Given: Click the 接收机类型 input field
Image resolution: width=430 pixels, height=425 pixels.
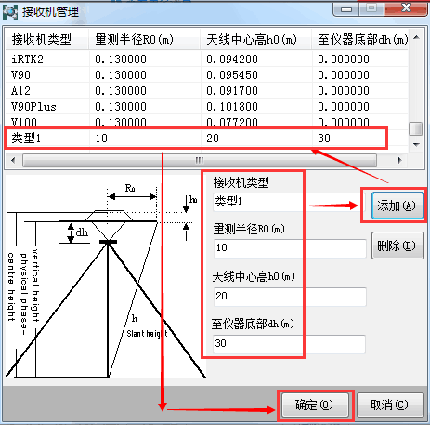Looking at the screenshot, I should [289, 202].
